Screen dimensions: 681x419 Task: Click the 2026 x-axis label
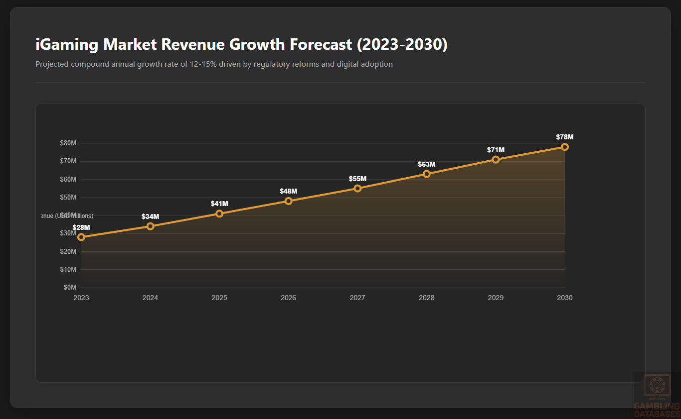(289, 298)
